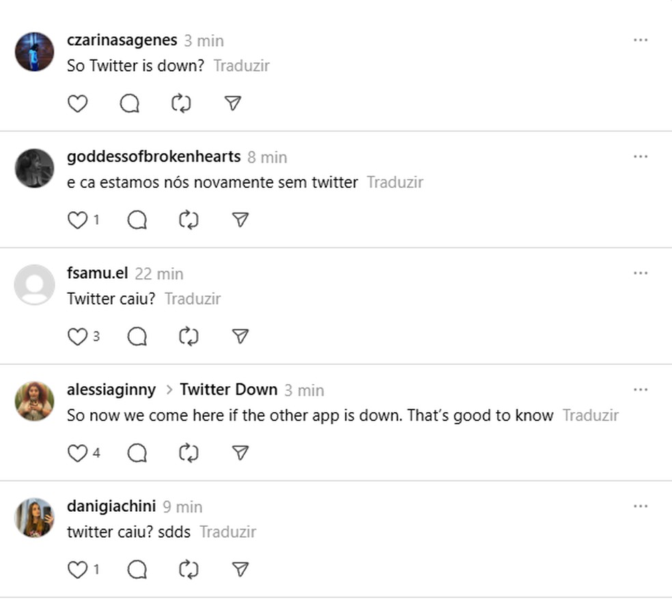Repost goddessofbrokenhearts' thread
Screen dimensions: 672x600
click(x=188, y=220)
